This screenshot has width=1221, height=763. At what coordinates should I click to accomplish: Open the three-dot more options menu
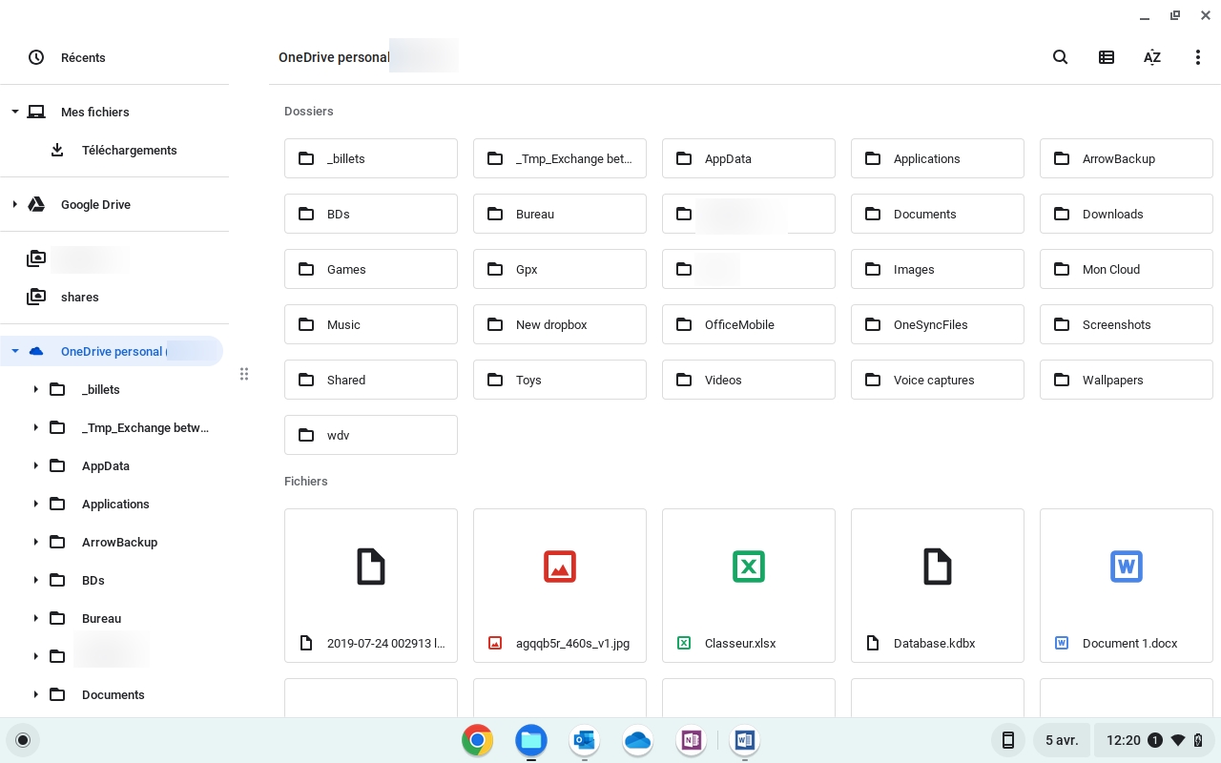click(x=1197, y=57)
